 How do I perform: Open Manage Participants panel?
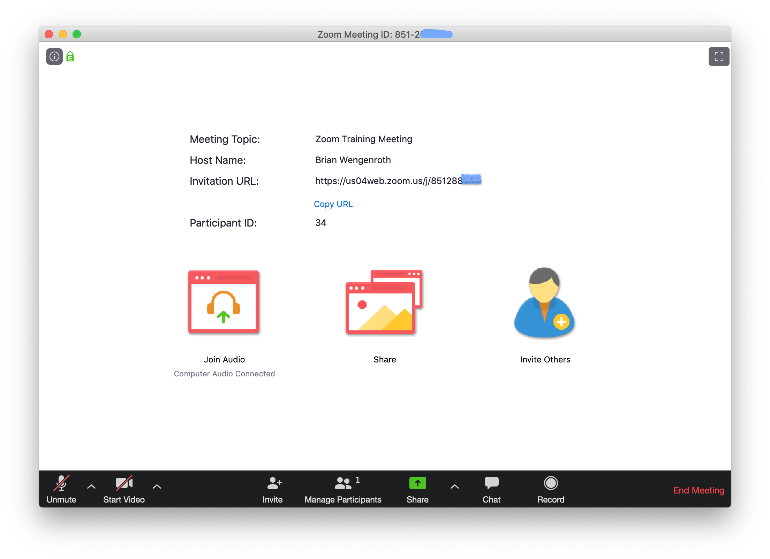[x=343, y=489]
